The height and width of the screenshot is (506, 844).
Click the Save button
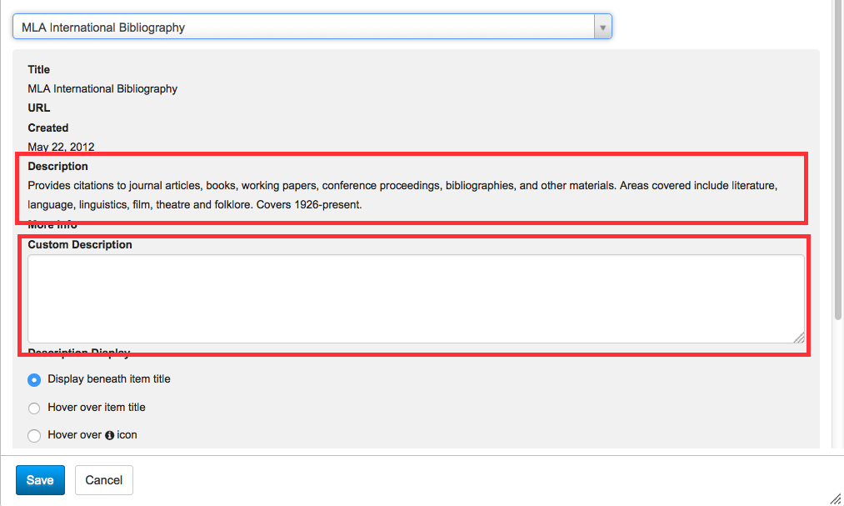coord(40,480)
